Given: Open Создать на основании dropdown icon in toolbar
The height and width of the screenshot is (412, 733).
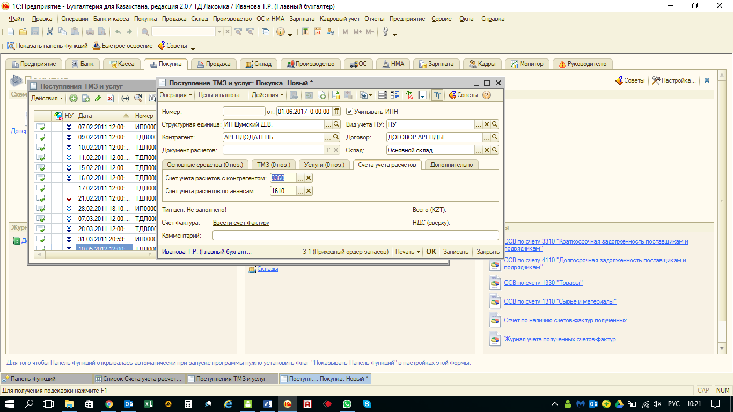Looking at the screenshot, I should click(x=366, y=95).
